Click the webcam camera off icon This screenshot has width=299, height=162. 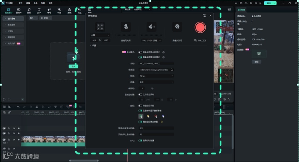177,27
